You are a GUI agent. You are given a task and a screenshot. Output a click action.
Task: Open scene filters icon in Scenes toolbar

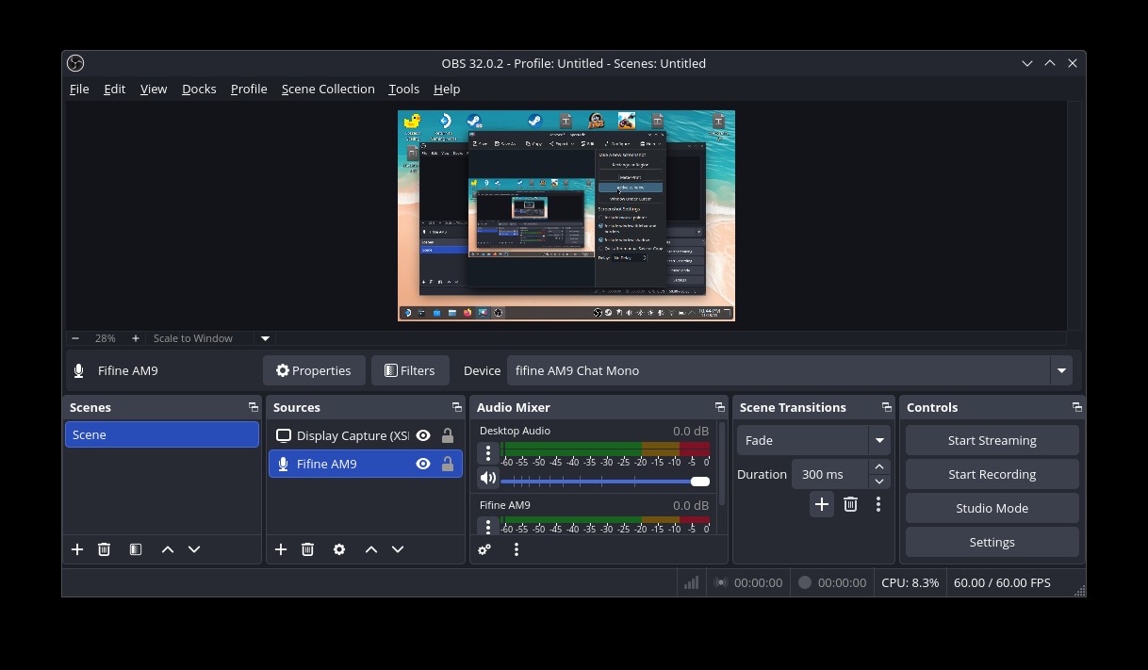tap(136, 549)
